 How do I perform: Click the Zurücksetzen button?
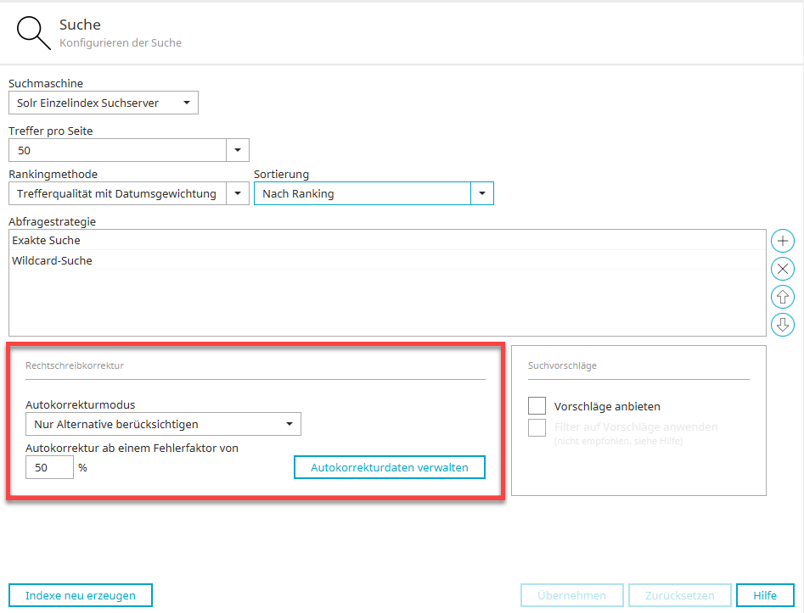[x=679, y=595]
